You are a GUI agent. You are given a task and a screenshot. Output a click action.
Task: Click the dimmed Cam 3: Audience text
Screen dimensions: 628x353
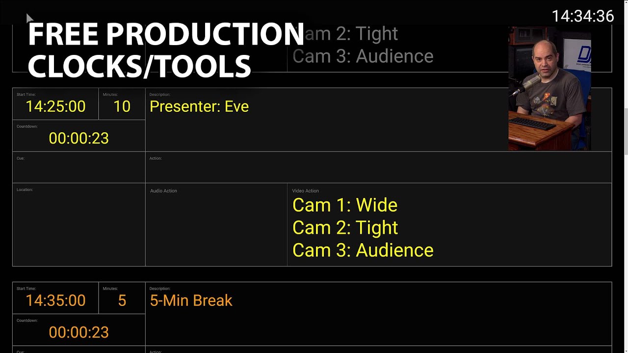363,56
